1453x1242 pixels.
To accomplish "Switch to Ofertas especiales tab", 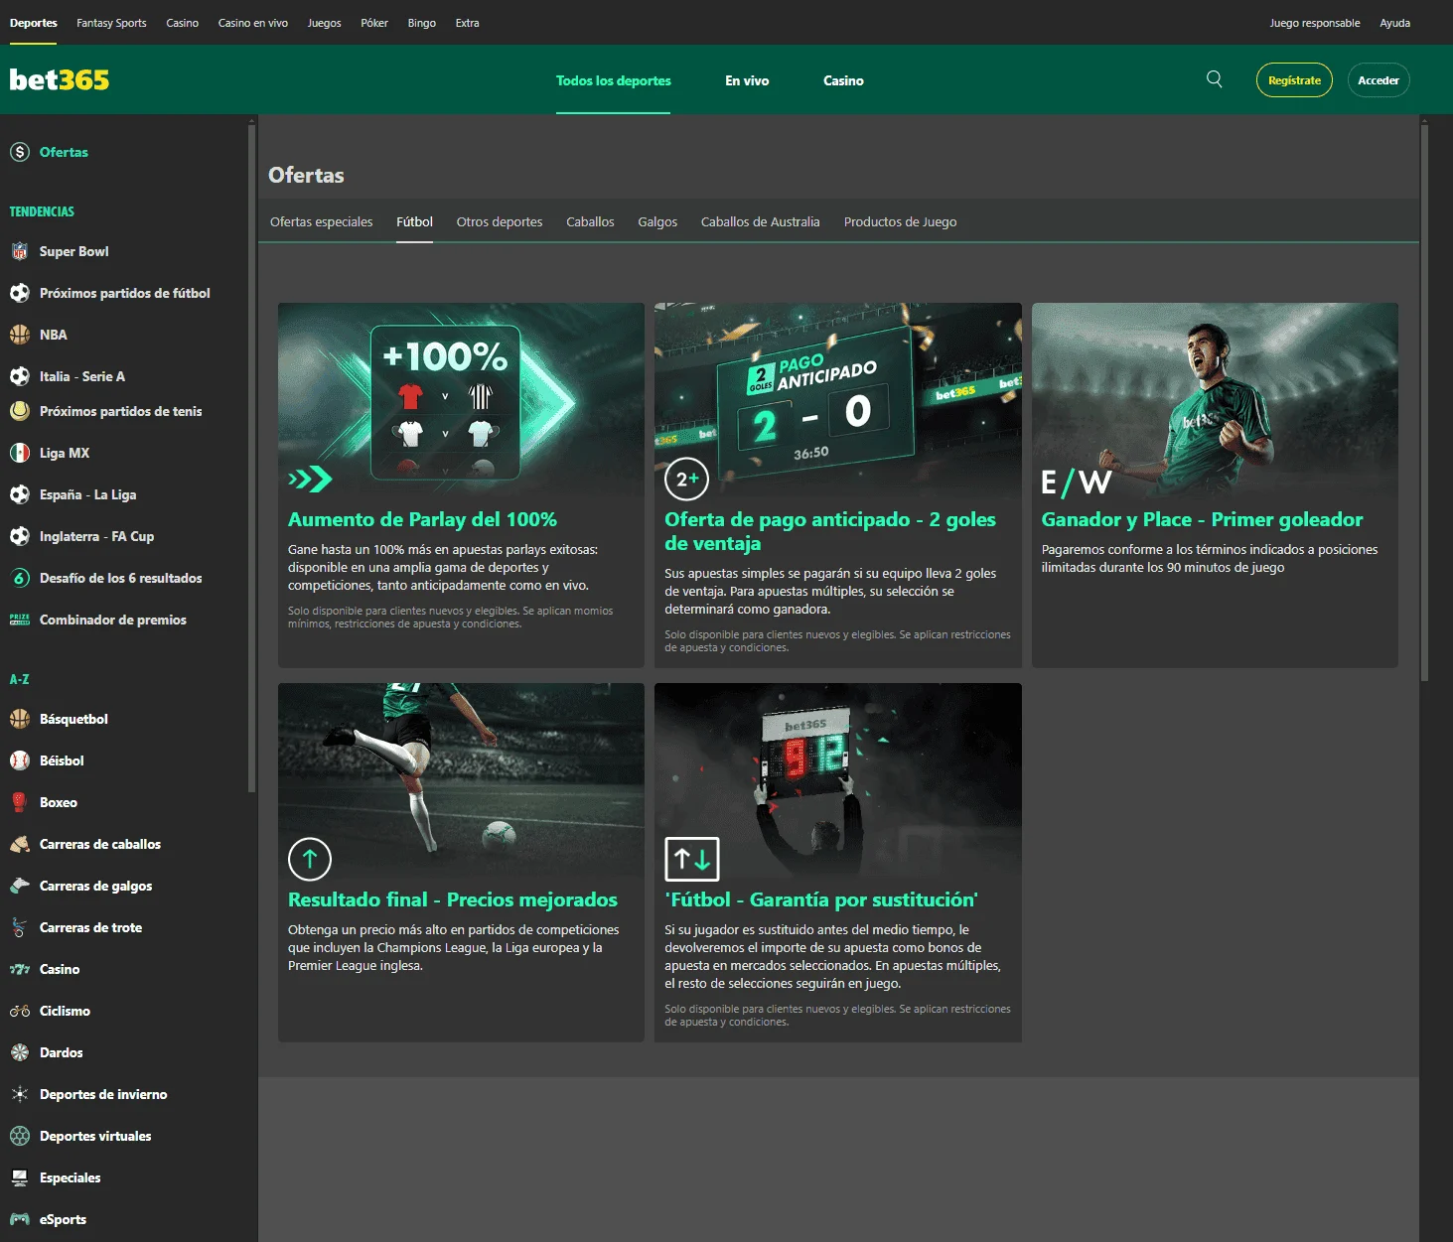I will point(322,222).
